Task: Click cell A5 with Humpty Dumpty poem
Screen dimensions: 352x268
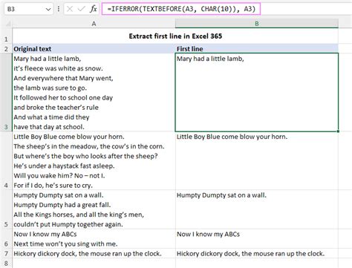Action: (x=94, y=209)
